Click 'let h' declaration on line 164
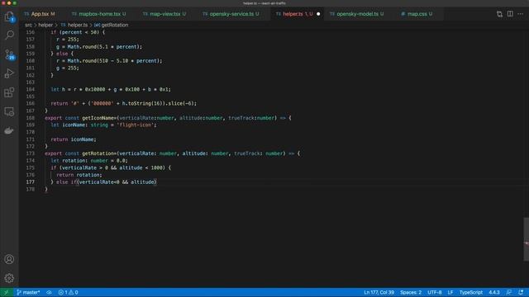 point(58,89)
